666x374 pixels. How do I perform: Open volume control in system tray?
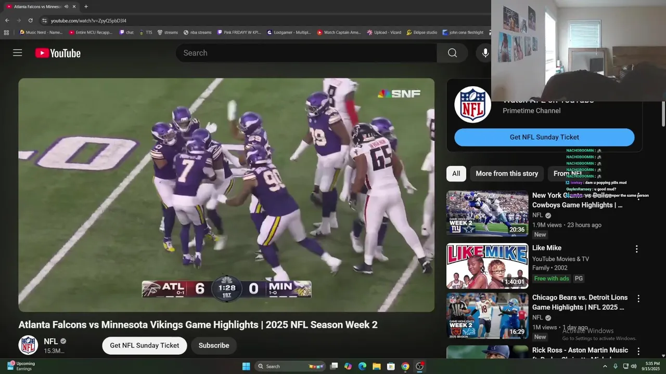point(634,366)
